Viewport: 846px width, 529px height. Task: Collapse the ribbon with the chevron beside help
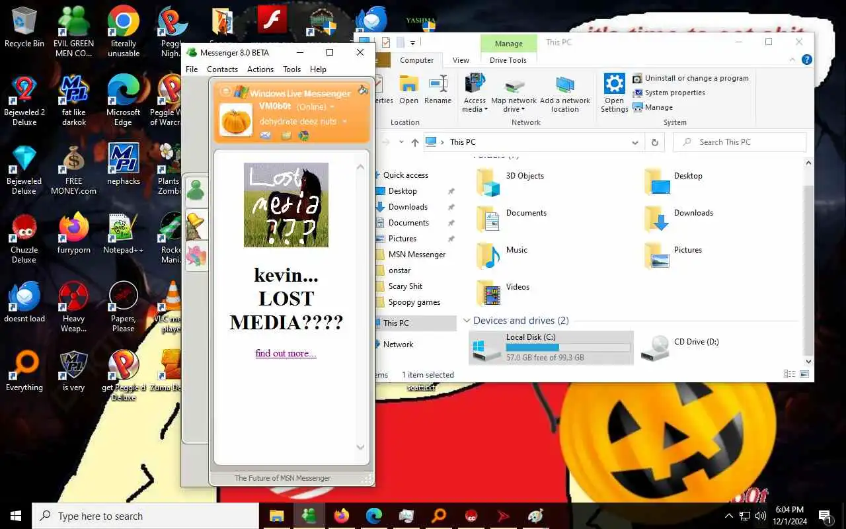(x=792, y=60)
